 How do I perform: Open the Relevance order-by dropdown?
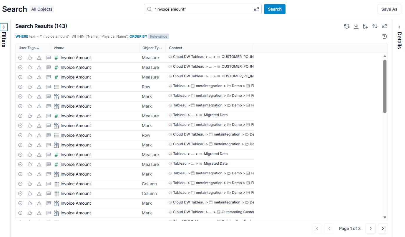tap(159, 36)
